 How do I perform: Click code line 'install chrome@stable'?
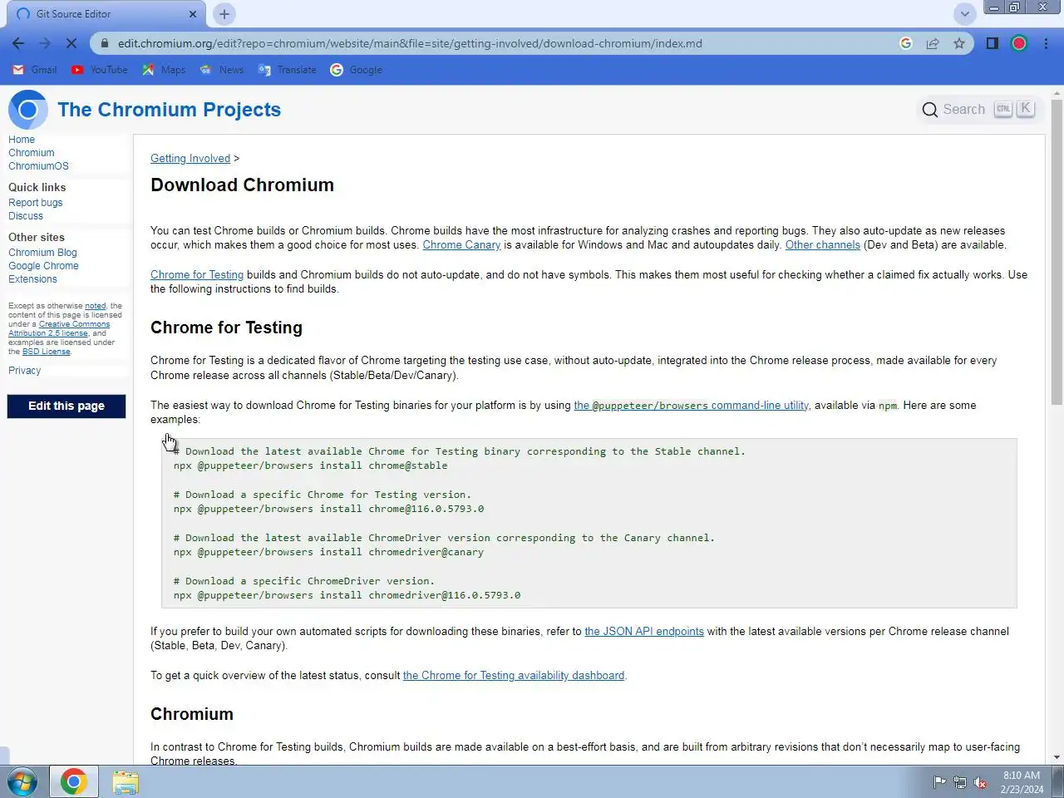click(x=310, y=466)
